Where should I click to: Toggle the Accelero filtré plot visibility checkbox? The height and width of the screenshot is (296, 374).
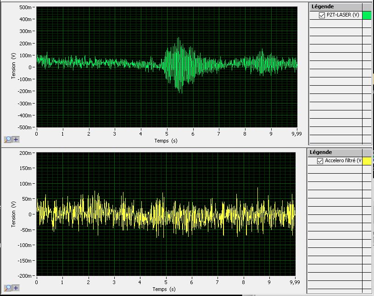pyautogui.click(x=320, y=161)
